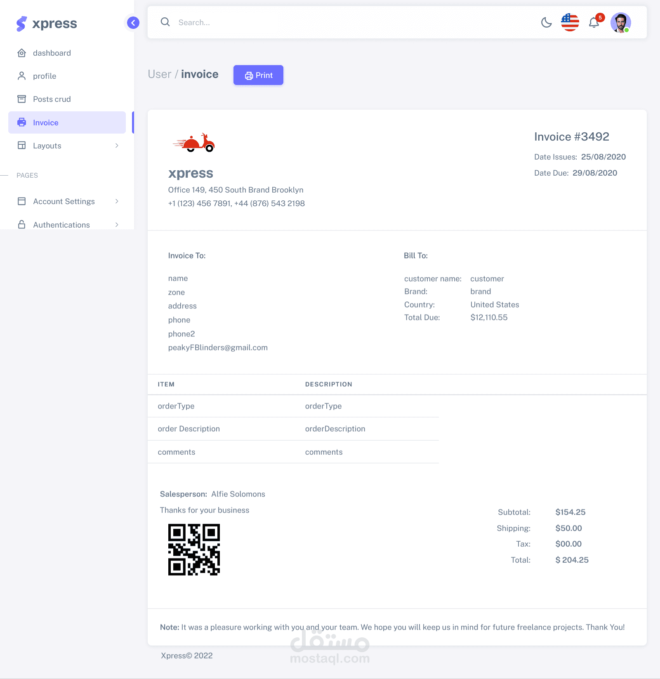Click the search magnifier icon
Screen dimensions: 660x679
coord(165,22)
